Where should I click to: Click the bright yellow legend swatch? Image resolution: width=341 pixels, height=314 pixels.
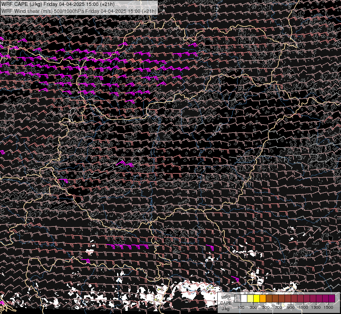pos(256,299)
